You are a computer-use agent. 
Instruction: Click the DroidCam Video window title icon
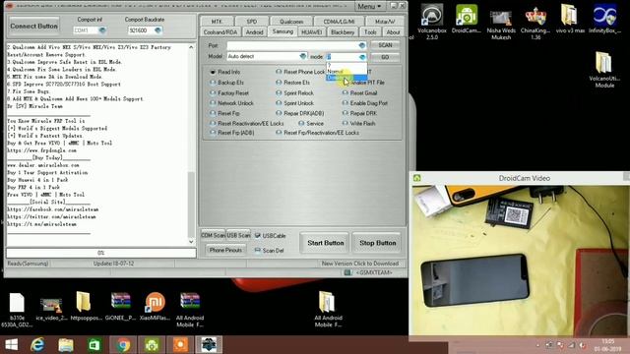[x=416, y=178]
